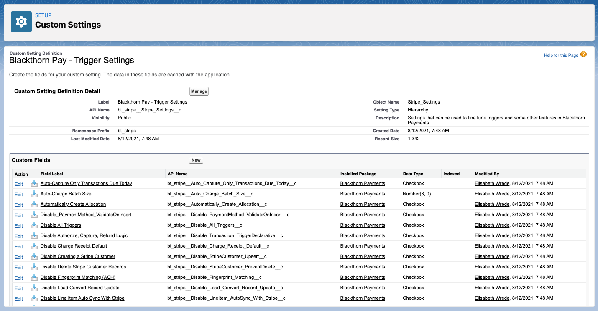Edit the Disable Line Item Auto Sync field
This screenshot has width=598, height=311.
coord(19,298)
